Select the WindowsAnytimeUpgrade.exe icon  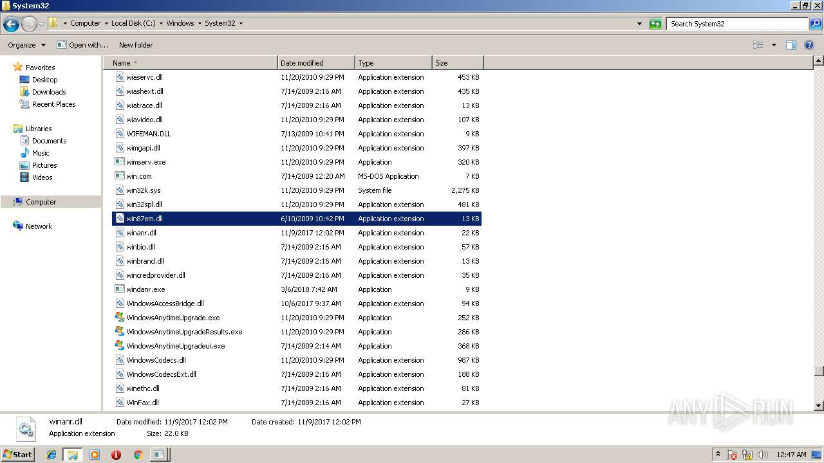point(120,318)
